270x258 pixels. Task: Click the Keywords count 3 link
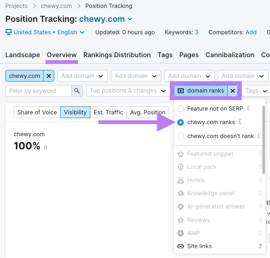pos(197,32)
